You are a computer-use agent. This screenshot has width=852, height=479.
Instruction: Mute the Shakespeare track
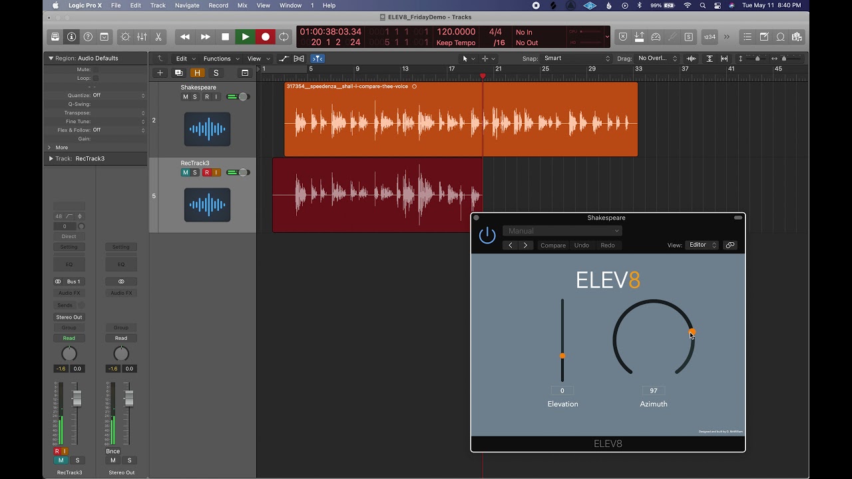pyautogui.click(x=186, y=97)
